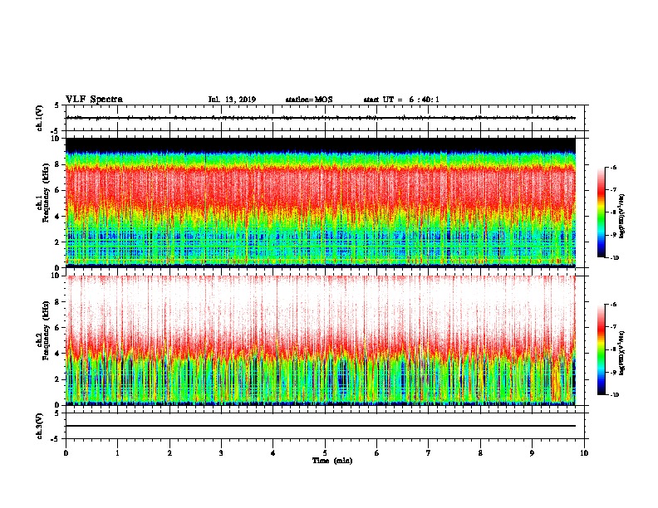Click time axis tick label "1"

pos(118,453)
